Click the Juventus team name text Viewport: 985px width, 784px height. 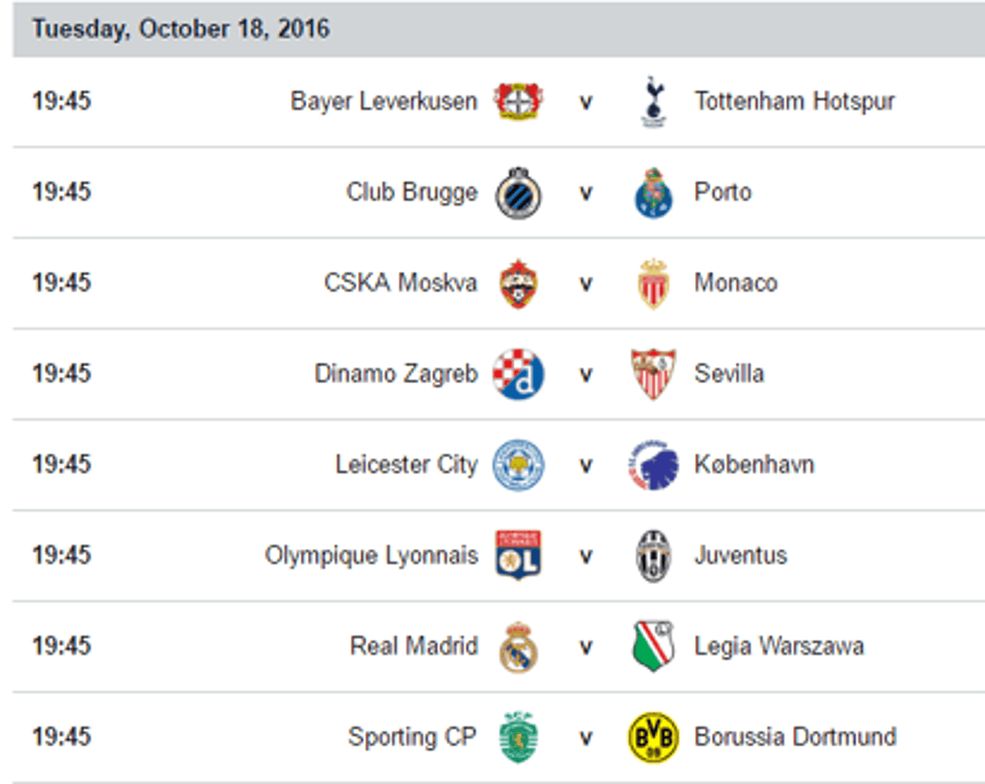pos(740,556)
